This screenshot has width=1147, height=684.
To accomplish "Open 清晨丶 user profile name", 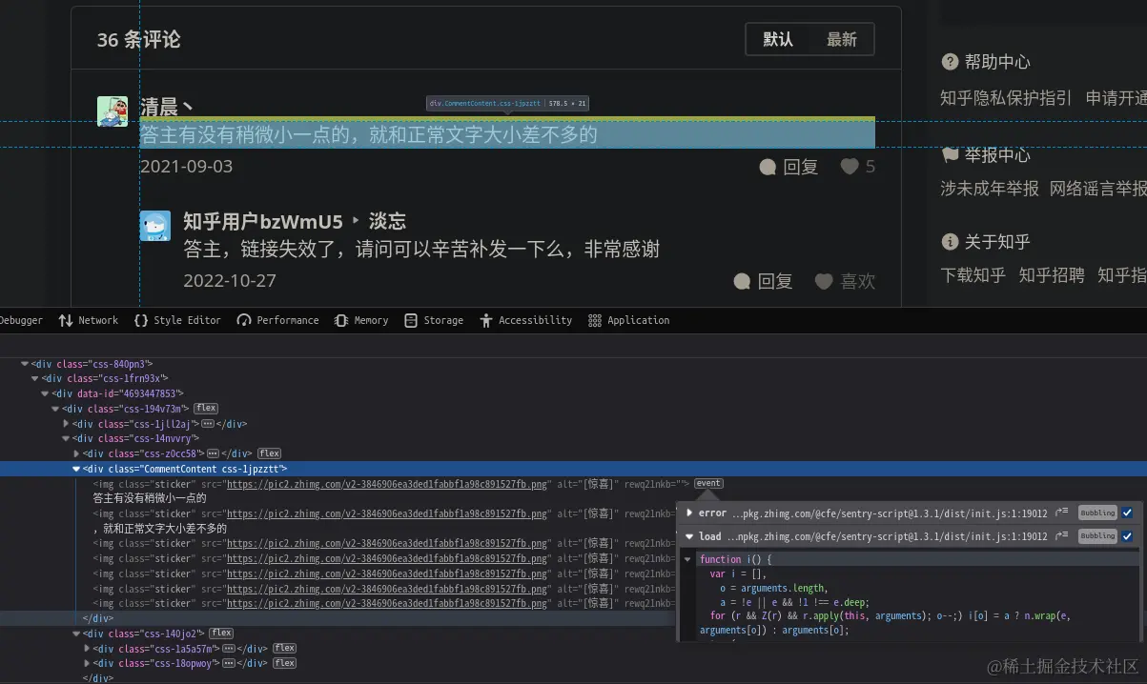I will [x=168, y=106].
